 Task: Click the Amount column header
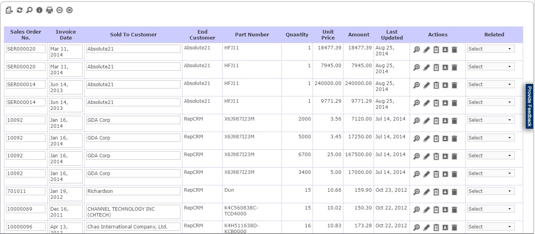pyautogui.click(x=359, y=35)
